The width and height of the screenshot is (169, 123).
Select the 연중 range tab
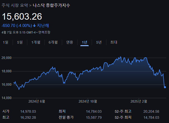pyautogui.click(x=70, y=42)
